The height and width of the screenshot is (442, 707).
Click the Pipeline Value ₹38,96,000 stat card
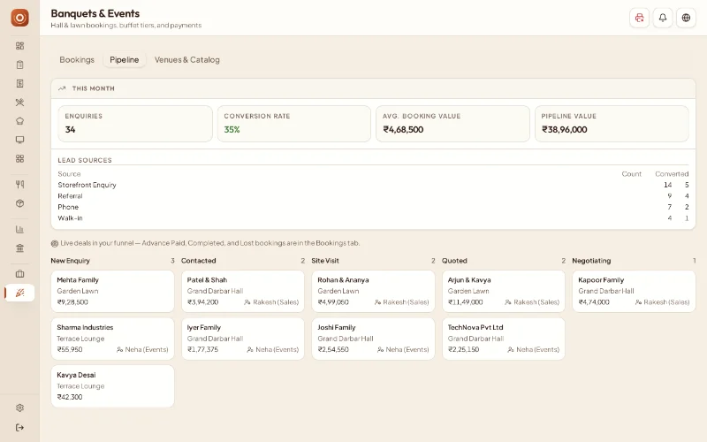[x=612, y=124]
